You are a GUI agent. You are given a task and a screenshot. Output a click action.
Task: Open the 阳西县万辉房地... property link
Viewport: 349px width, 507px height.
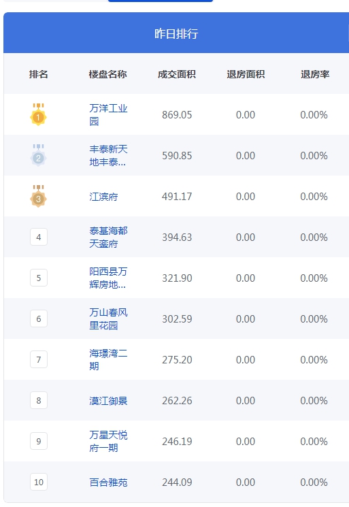pos(108,278)
